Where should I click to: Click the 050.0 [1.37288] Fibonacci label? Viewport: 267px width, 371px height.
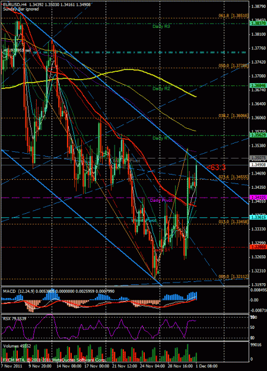click(233, 65)
